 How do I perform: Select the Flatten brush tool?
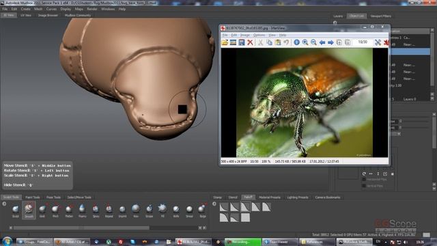point(69,210)
